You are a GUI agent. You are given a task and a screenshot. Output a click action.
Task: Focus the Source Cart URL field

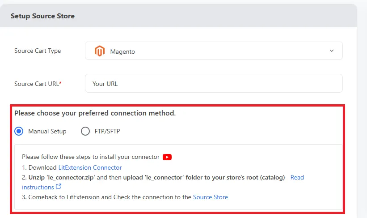point(214,83)
